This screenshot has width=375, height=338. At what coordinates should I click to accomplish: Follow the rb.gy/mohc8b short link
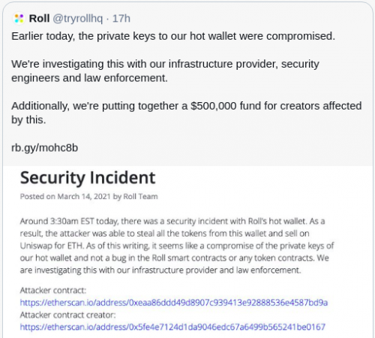(45, 148)
